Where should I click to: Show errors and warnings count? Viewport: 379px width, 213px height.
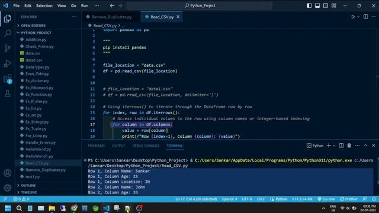coord(21,199)
